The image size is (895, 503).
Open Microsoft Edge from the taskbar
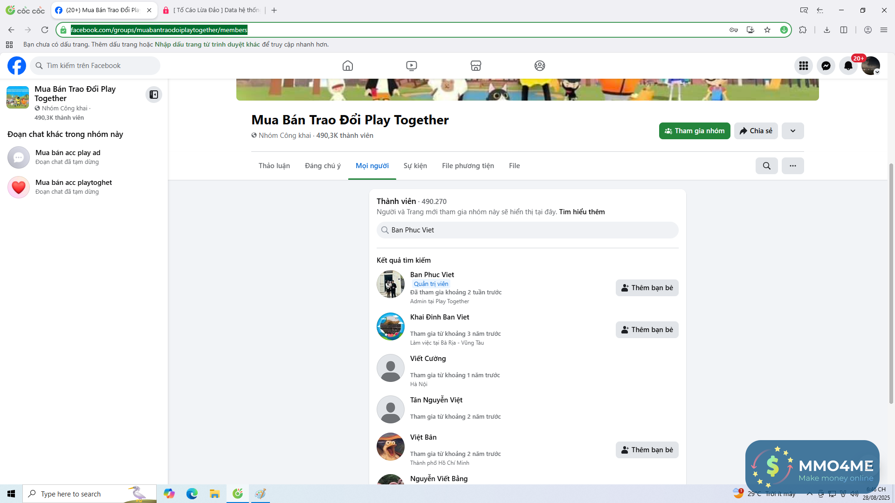pyautogui.click(x=192, y=494)
